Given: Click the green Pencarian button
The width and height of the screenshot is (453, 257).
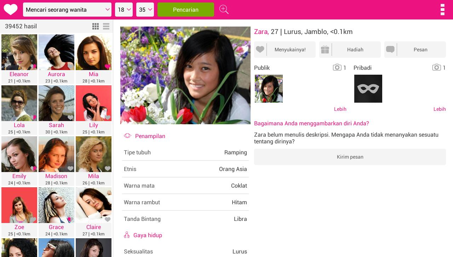Looking at the screenshot, I should pyautogui.click(x=186, y=10).
